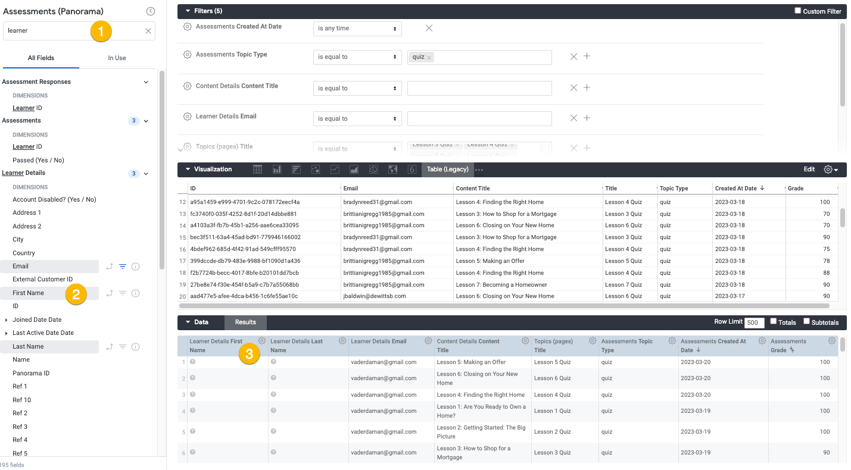Image resolution: width=851 pixels, height=470 pixels.
Task: Collapse the Assessment Responses section
Action: click(146, 82)
